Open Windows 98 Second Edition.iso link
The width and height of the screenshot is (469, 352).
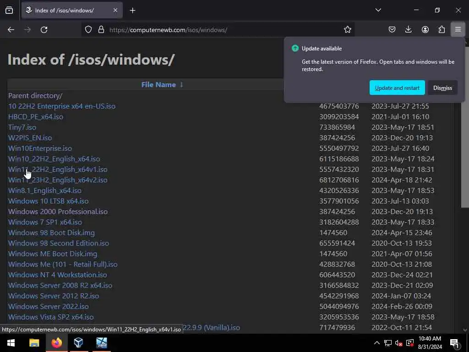[59, 243]
